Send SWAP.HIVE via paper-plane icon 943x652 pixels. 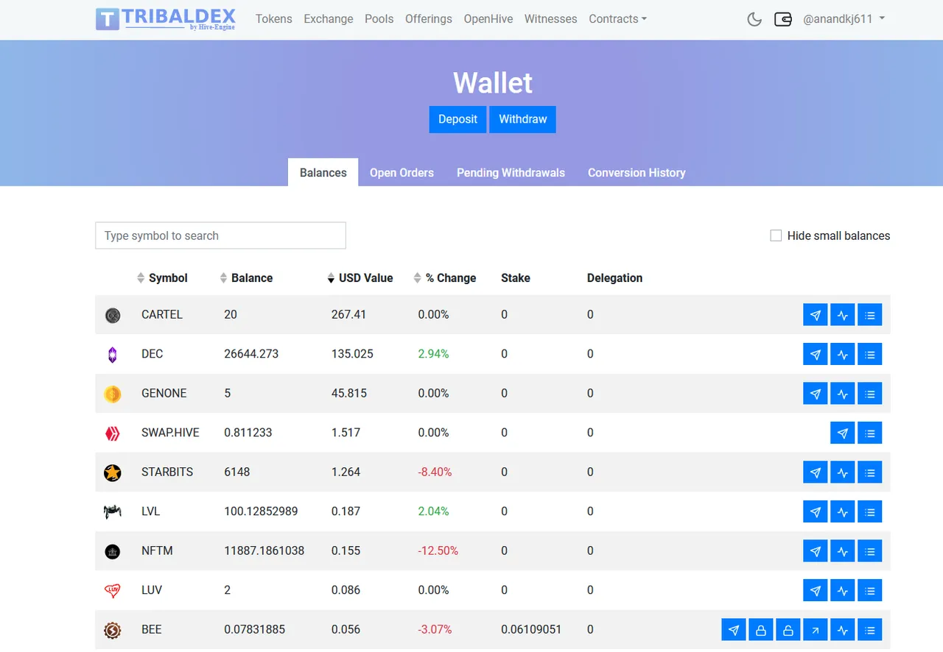(x=843, y=433)
